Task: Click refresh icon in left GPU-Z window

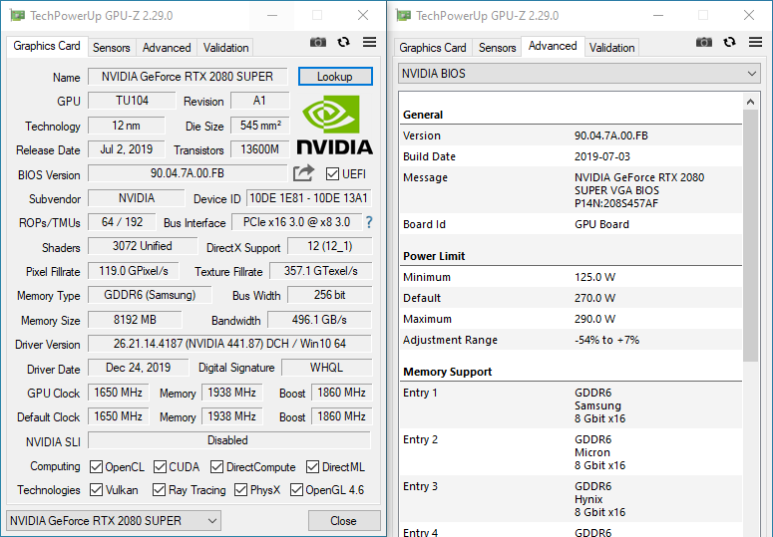Action: [x=343, y=42]
